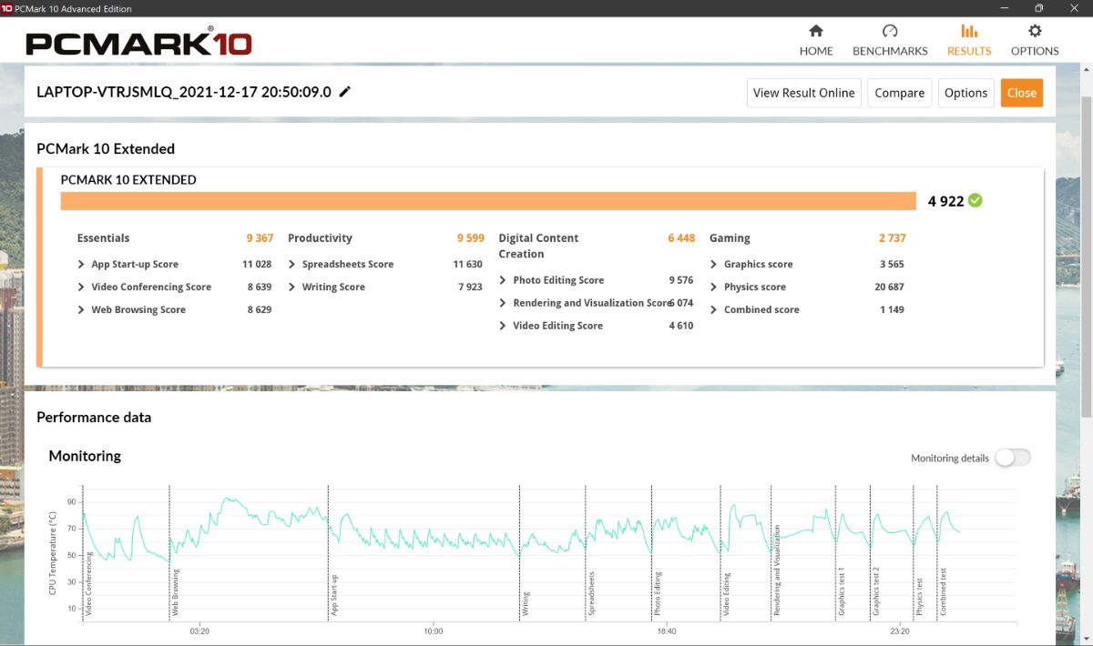Enable the Monitoring details toggle
1093x646 pixels.
(1012, 458)
